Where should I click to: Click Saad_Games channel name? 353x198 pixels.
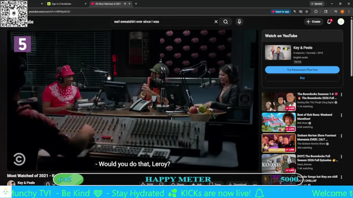point(304,164)
